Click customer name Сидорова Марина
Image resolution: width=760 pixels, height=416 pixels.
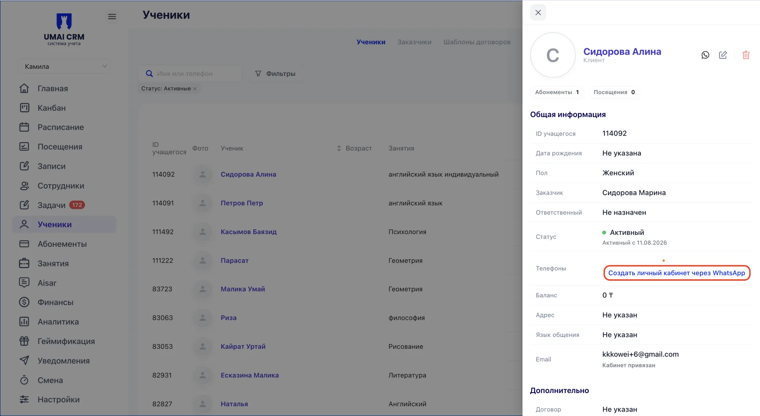point(634,193)
